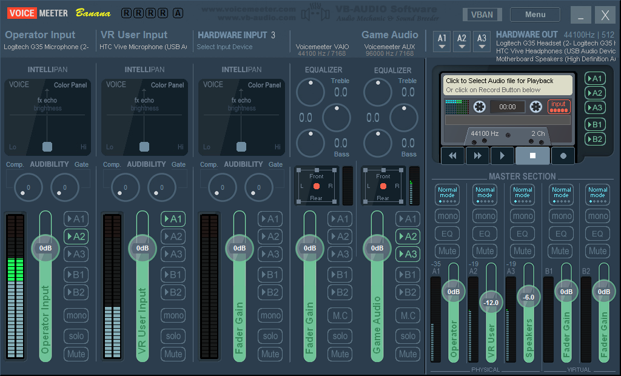The width and height of the screenshot is (621, 376).
Task: Change Normal mode on master A3 bus
Action: click(522, 195)
